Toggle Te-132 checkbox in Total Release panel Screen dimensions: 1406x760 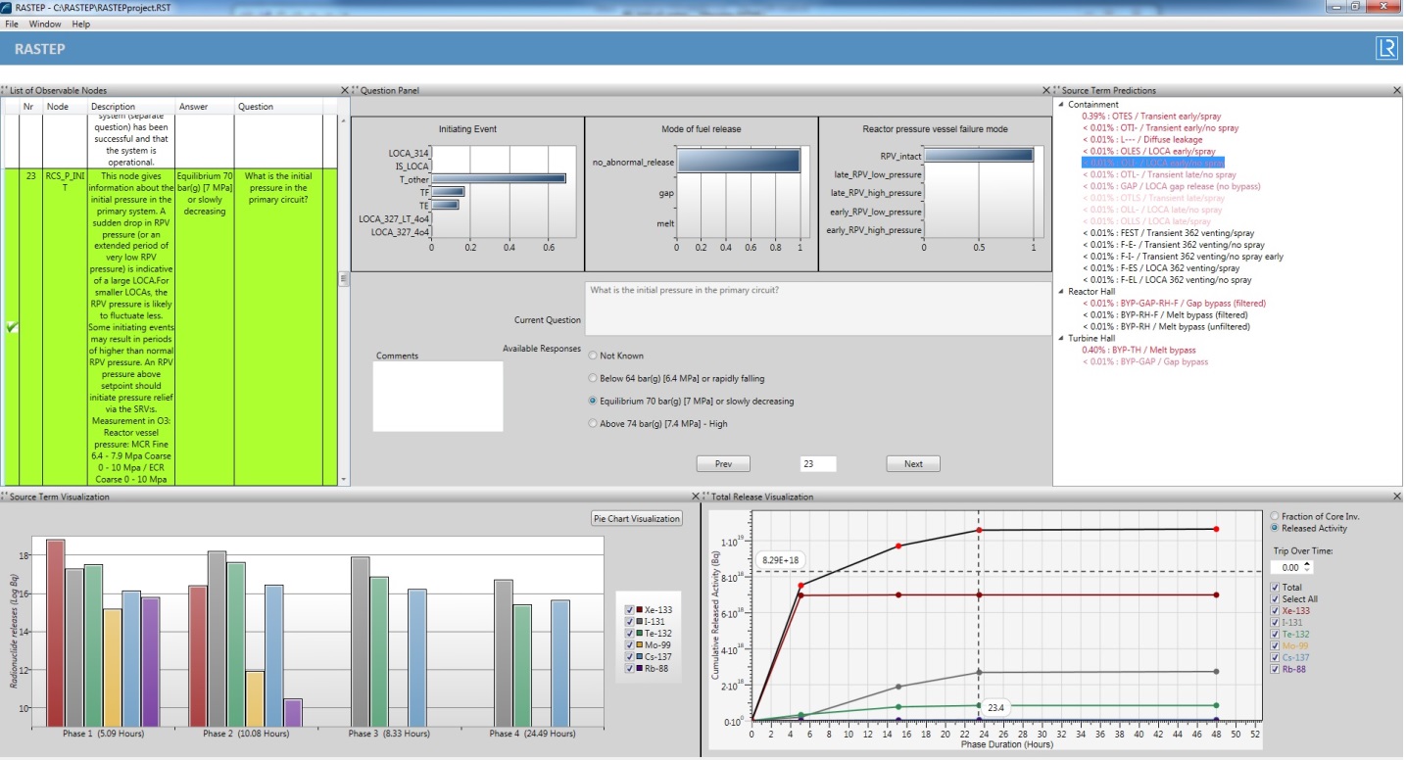click(1275, 635)
